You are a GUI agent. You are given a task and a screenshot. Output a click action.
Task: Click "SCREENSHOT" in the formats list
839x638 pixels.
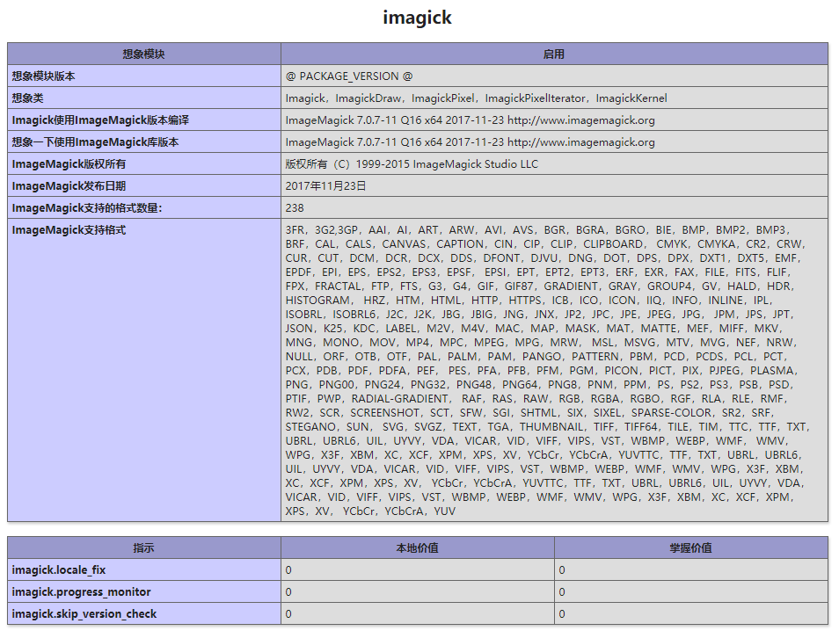[384, 412]
